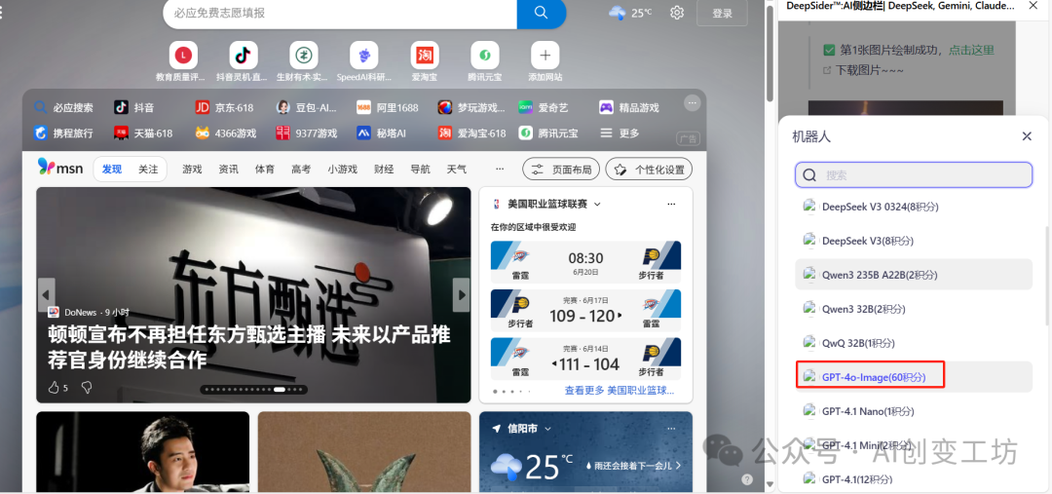The width and height of the screenshot is (1052, 494).
Task: Open the 天气 menu item
Action: click(x=456, y=170)
